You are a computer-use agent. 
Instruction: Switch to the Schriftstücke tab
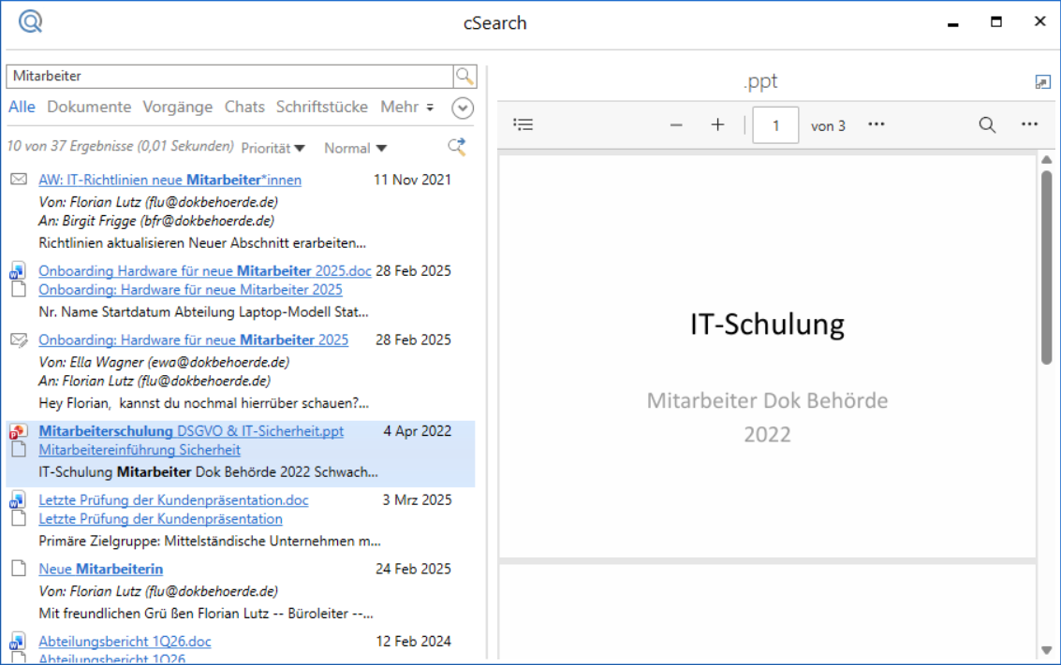[321, 107]
